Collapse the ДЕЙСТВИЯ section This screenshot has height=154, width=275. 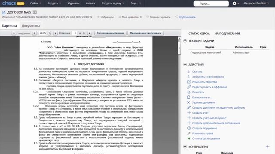coord(185,65)
